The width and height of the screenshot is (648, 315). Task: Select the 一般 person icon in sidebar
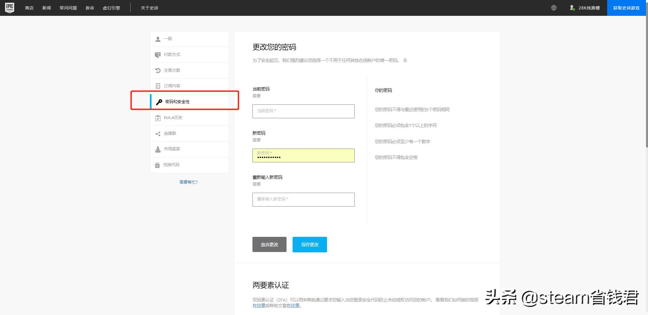click(157, 39)
